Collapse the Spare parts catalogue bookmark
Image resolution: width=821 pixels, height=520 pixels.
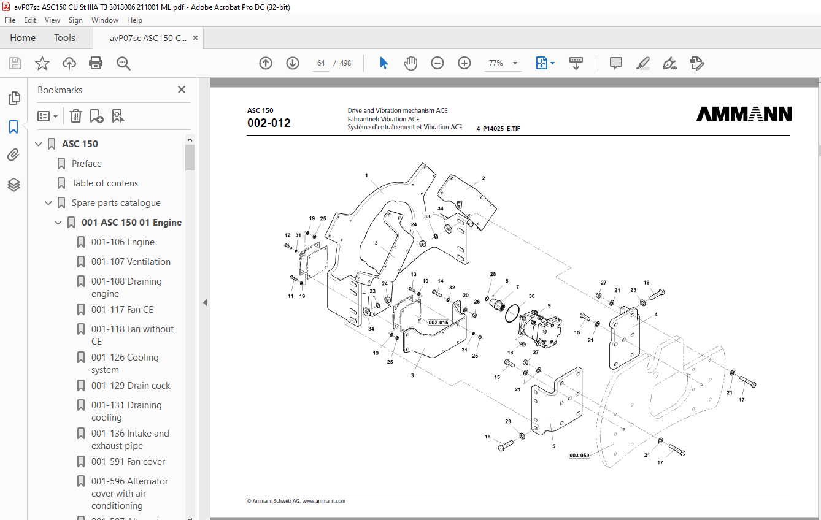(48, 203)
